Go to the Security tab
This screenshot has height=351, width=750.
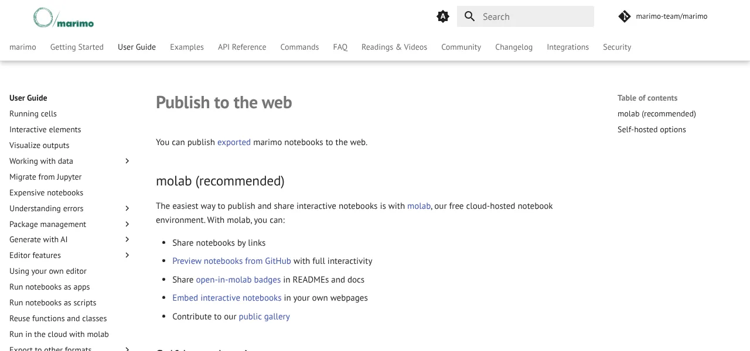click(617, 47)
